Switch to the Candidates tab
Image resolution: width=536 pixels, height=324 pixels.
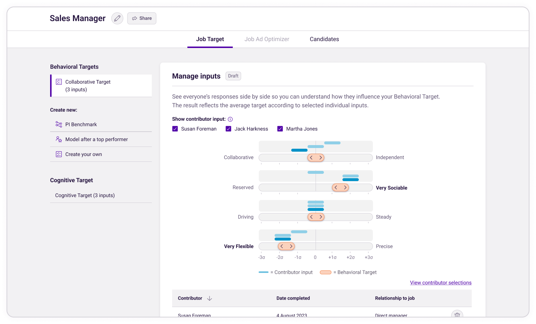tap(324, 39)
